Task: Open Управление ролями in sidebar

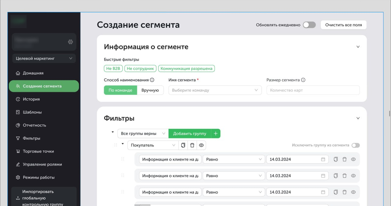Action: coord(44,164)
